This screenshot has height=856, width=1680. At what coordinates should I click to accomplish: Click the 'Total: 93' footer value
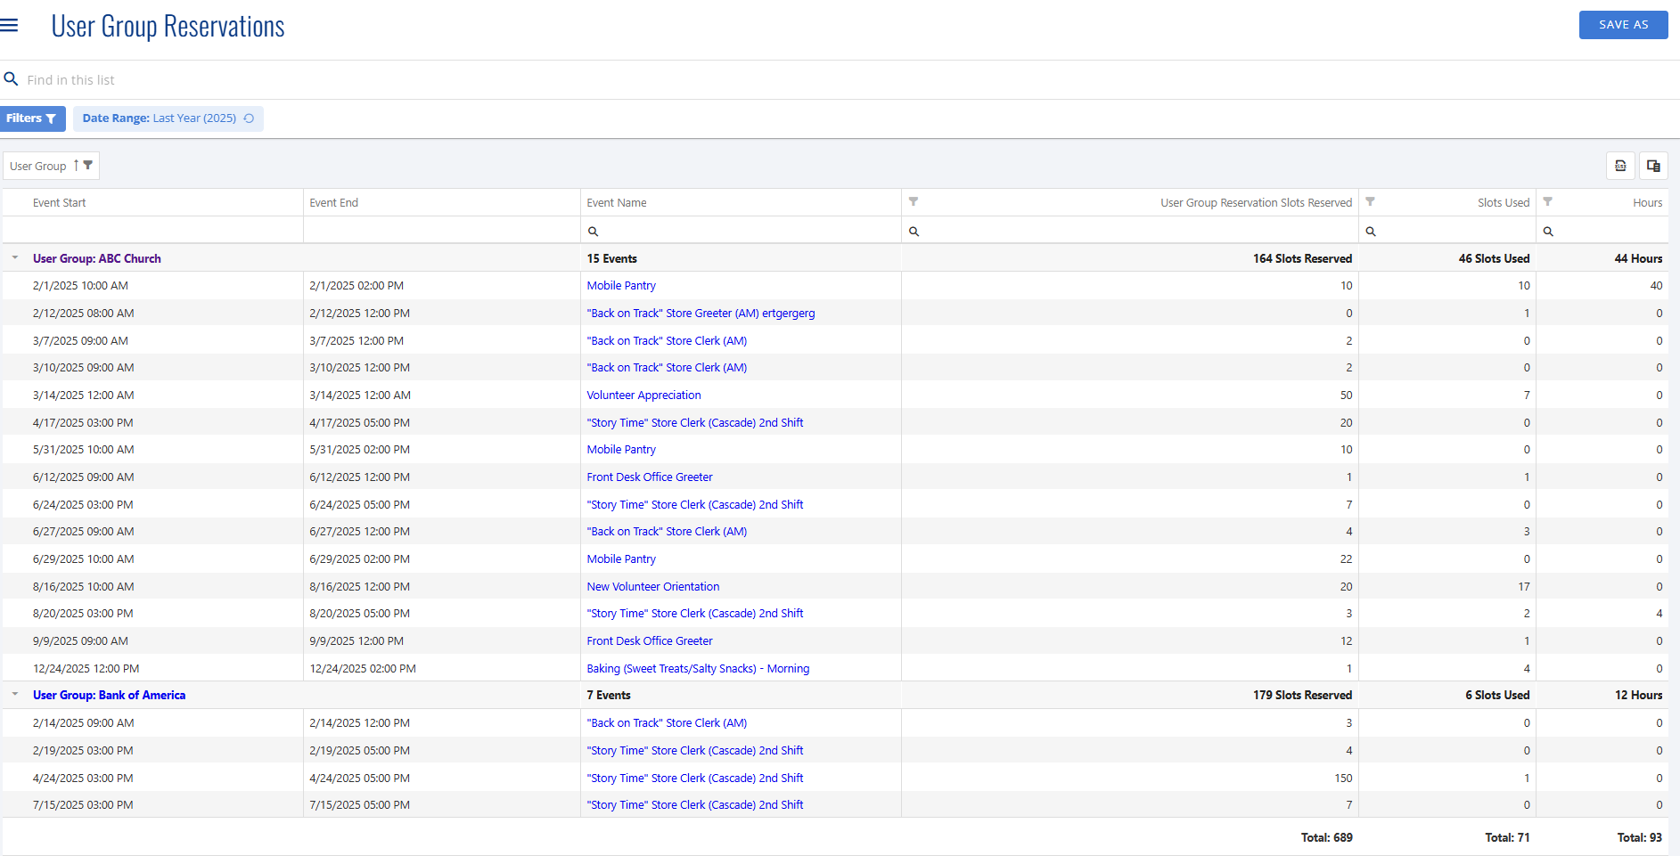pos(1639,838)
